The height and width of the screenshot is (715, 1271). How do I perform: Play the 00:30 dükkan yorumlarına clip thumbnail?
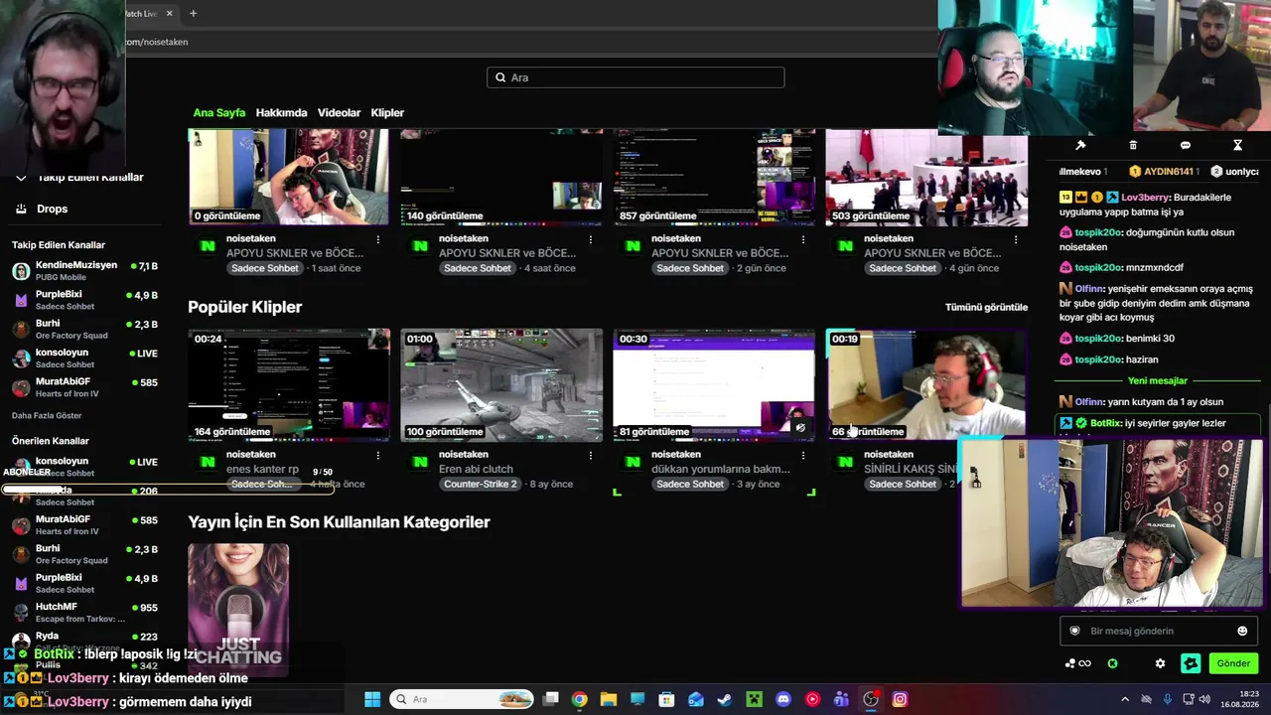[714, 385]
